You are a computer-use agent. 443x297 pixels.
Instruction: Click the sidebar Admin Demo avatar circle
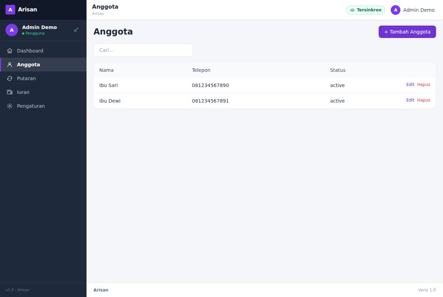coord(12,30)
